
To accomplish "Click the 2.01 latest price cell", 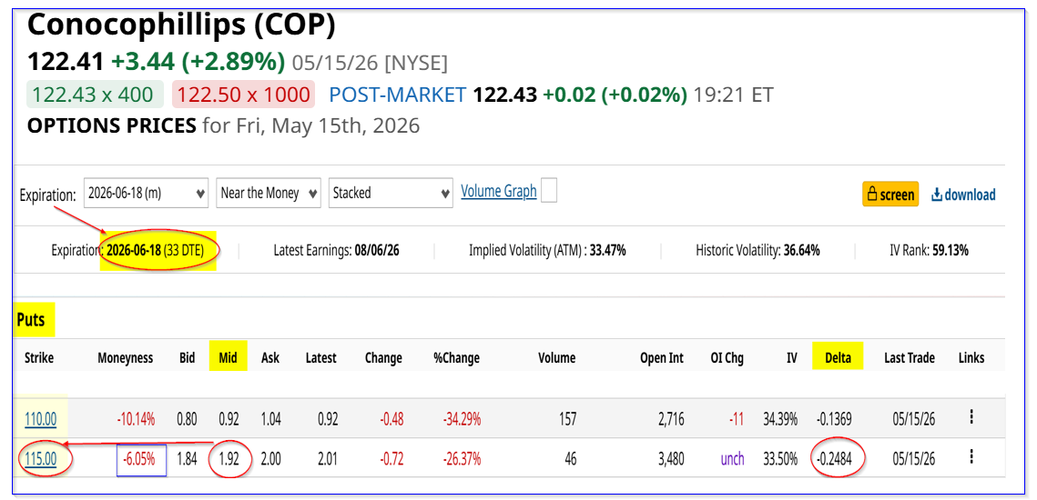I will (327, 459).
